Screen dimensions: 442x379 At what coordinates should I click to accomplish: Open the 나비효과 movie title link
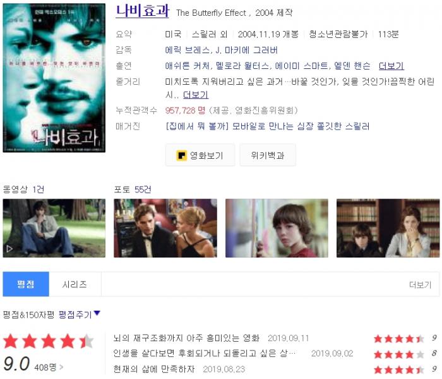click(x=142, y=11)
